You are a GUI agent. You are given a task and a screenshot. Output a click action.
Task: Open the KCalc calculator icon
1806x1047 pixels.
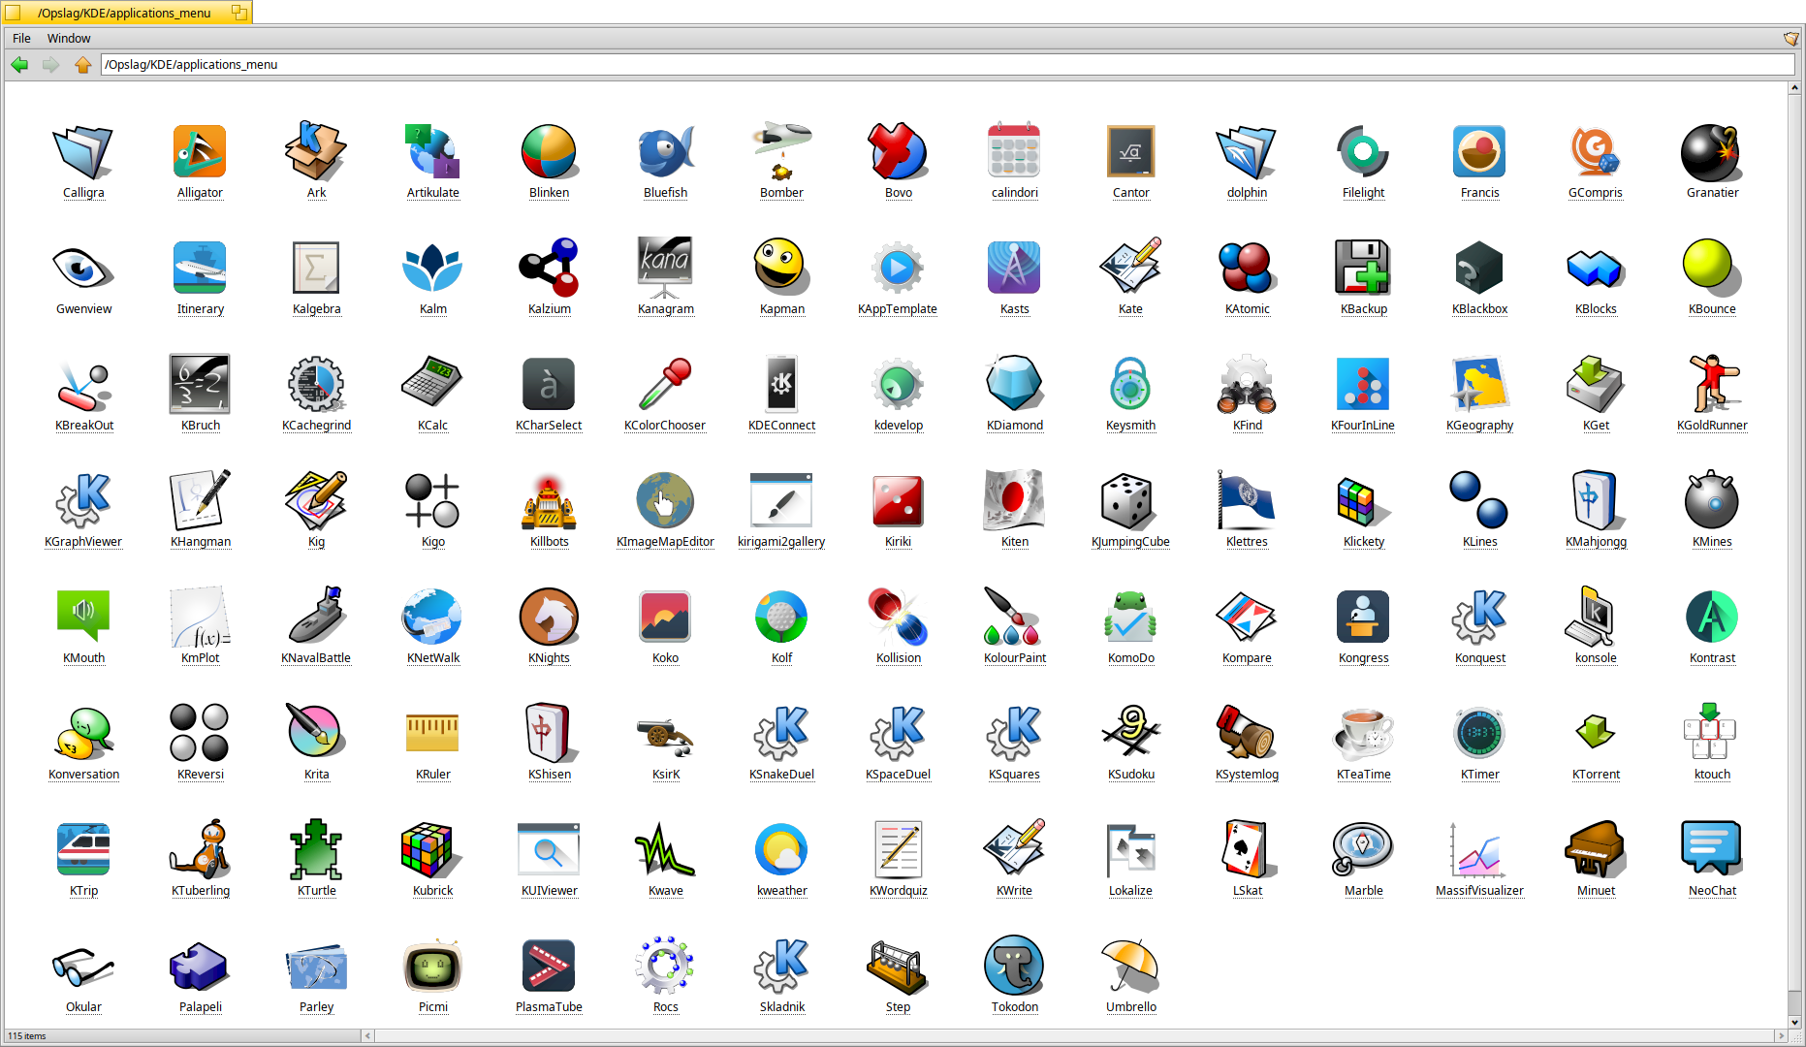click(432, 384)
